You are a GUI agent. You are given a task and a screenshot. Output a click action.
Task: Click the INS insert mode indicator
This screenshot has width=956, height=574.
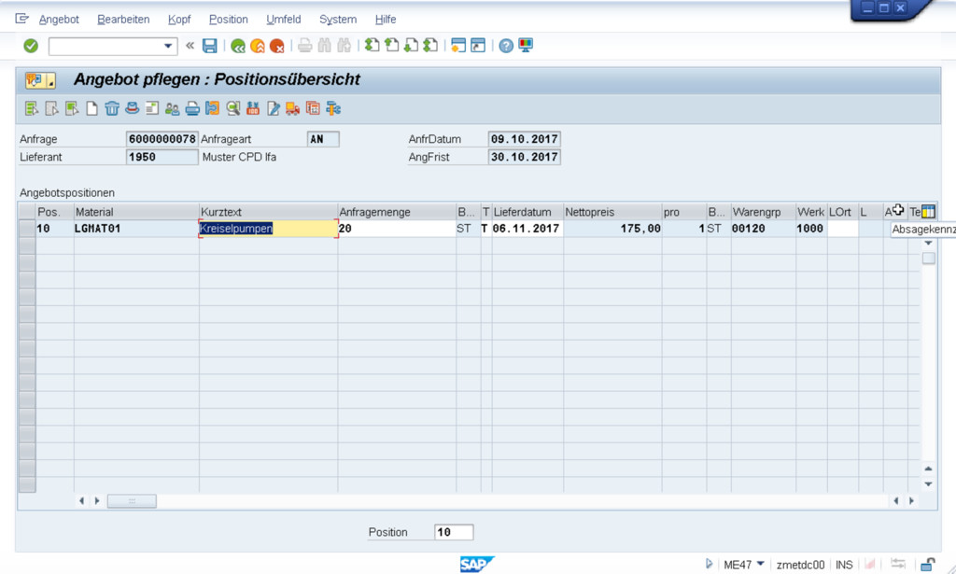(844, 565)
